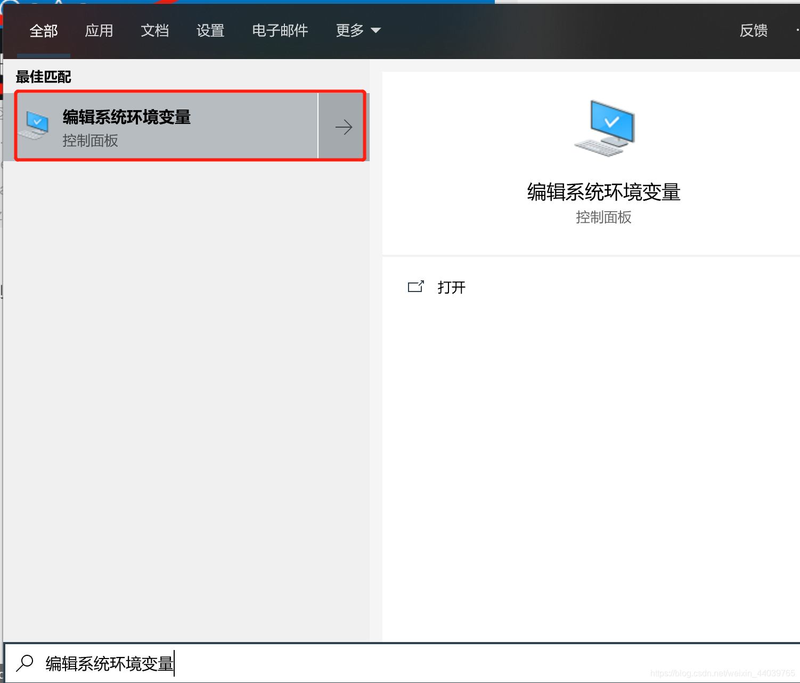Click the magnifier icon in search box
The height and width of the screenshot is (683, 800).
click(x=25, y=663)
